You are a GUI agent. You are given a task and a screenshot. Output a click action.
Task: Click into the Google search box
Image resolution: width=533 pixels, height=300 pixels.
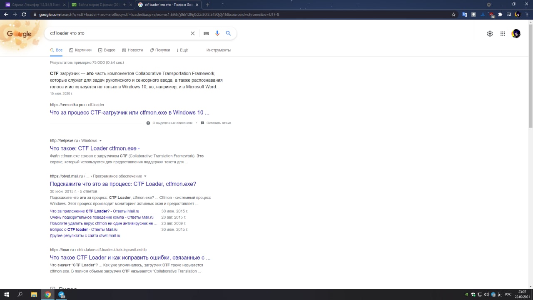coord(119,33)
